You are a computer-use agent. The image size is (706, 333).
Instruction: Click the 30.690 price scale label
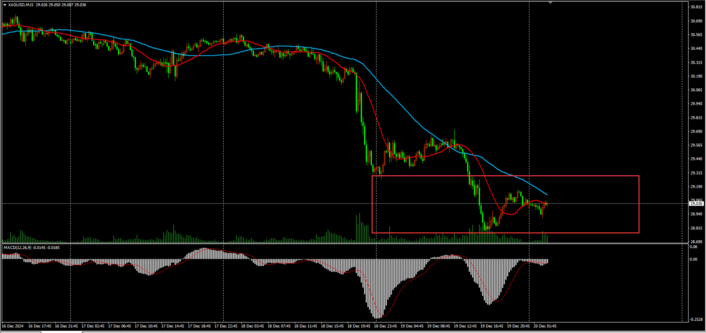(696, 21)
